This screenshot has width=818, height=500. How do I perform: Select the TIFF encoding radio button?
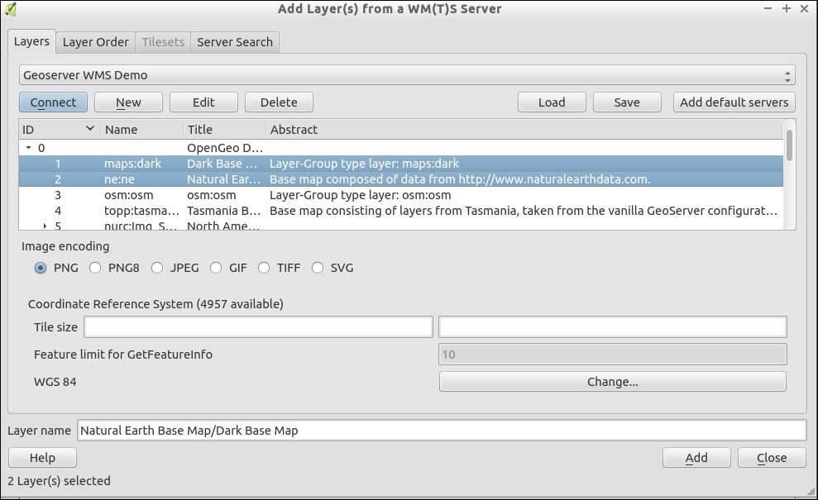(x=264, y=268)
